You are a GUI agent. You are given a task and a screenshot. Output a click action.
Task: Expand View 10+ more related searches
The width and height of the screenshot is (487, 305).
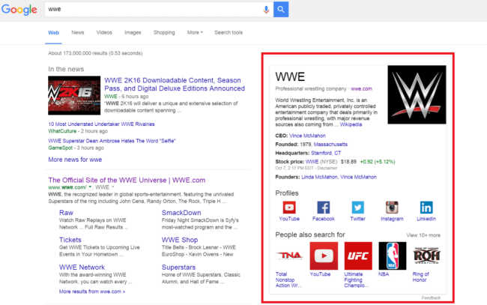423,235
